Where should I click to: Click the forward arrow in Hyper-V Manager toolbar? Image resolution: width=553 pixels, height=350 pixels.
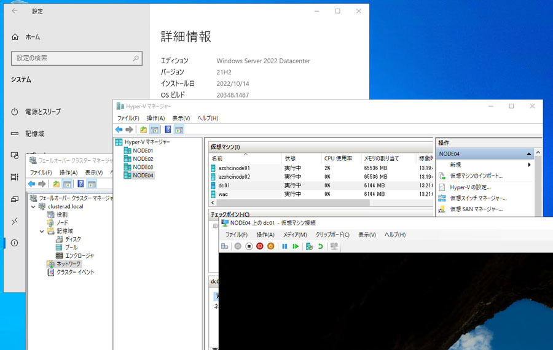coord(129,130)
